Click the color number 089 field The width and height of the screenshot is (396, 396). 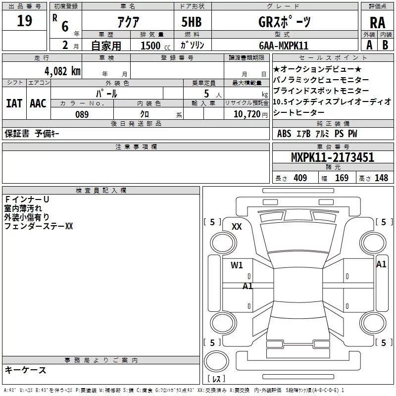point(82,114)
